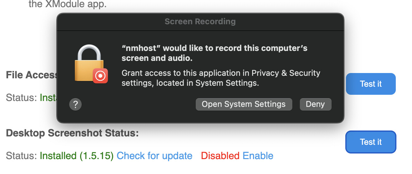Click the green Insta status text behind the dialog
This screenshot has height=174, width=412.
tap(48, 98)
